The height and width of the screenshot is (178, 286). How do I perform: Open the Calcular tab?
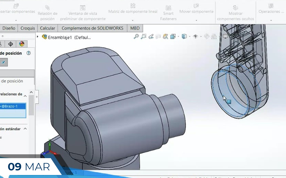coord(48,28)
